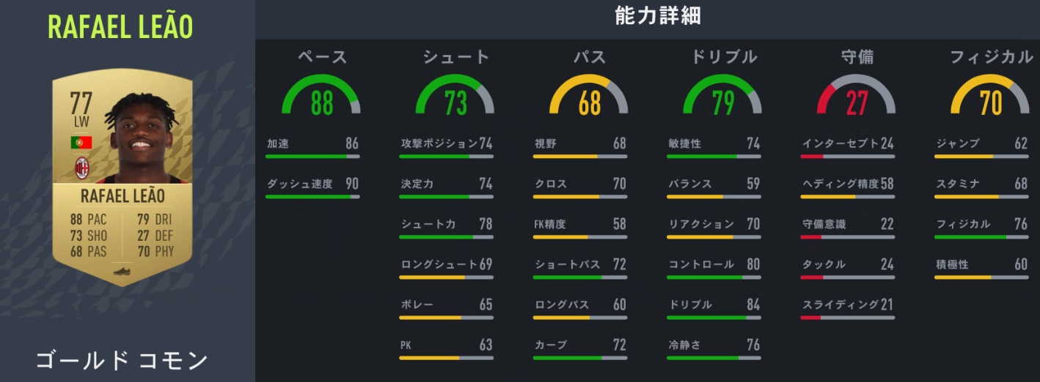1040x382 pixels.
Task: Click the Portugal flag on the card
Action: point(81,143)
